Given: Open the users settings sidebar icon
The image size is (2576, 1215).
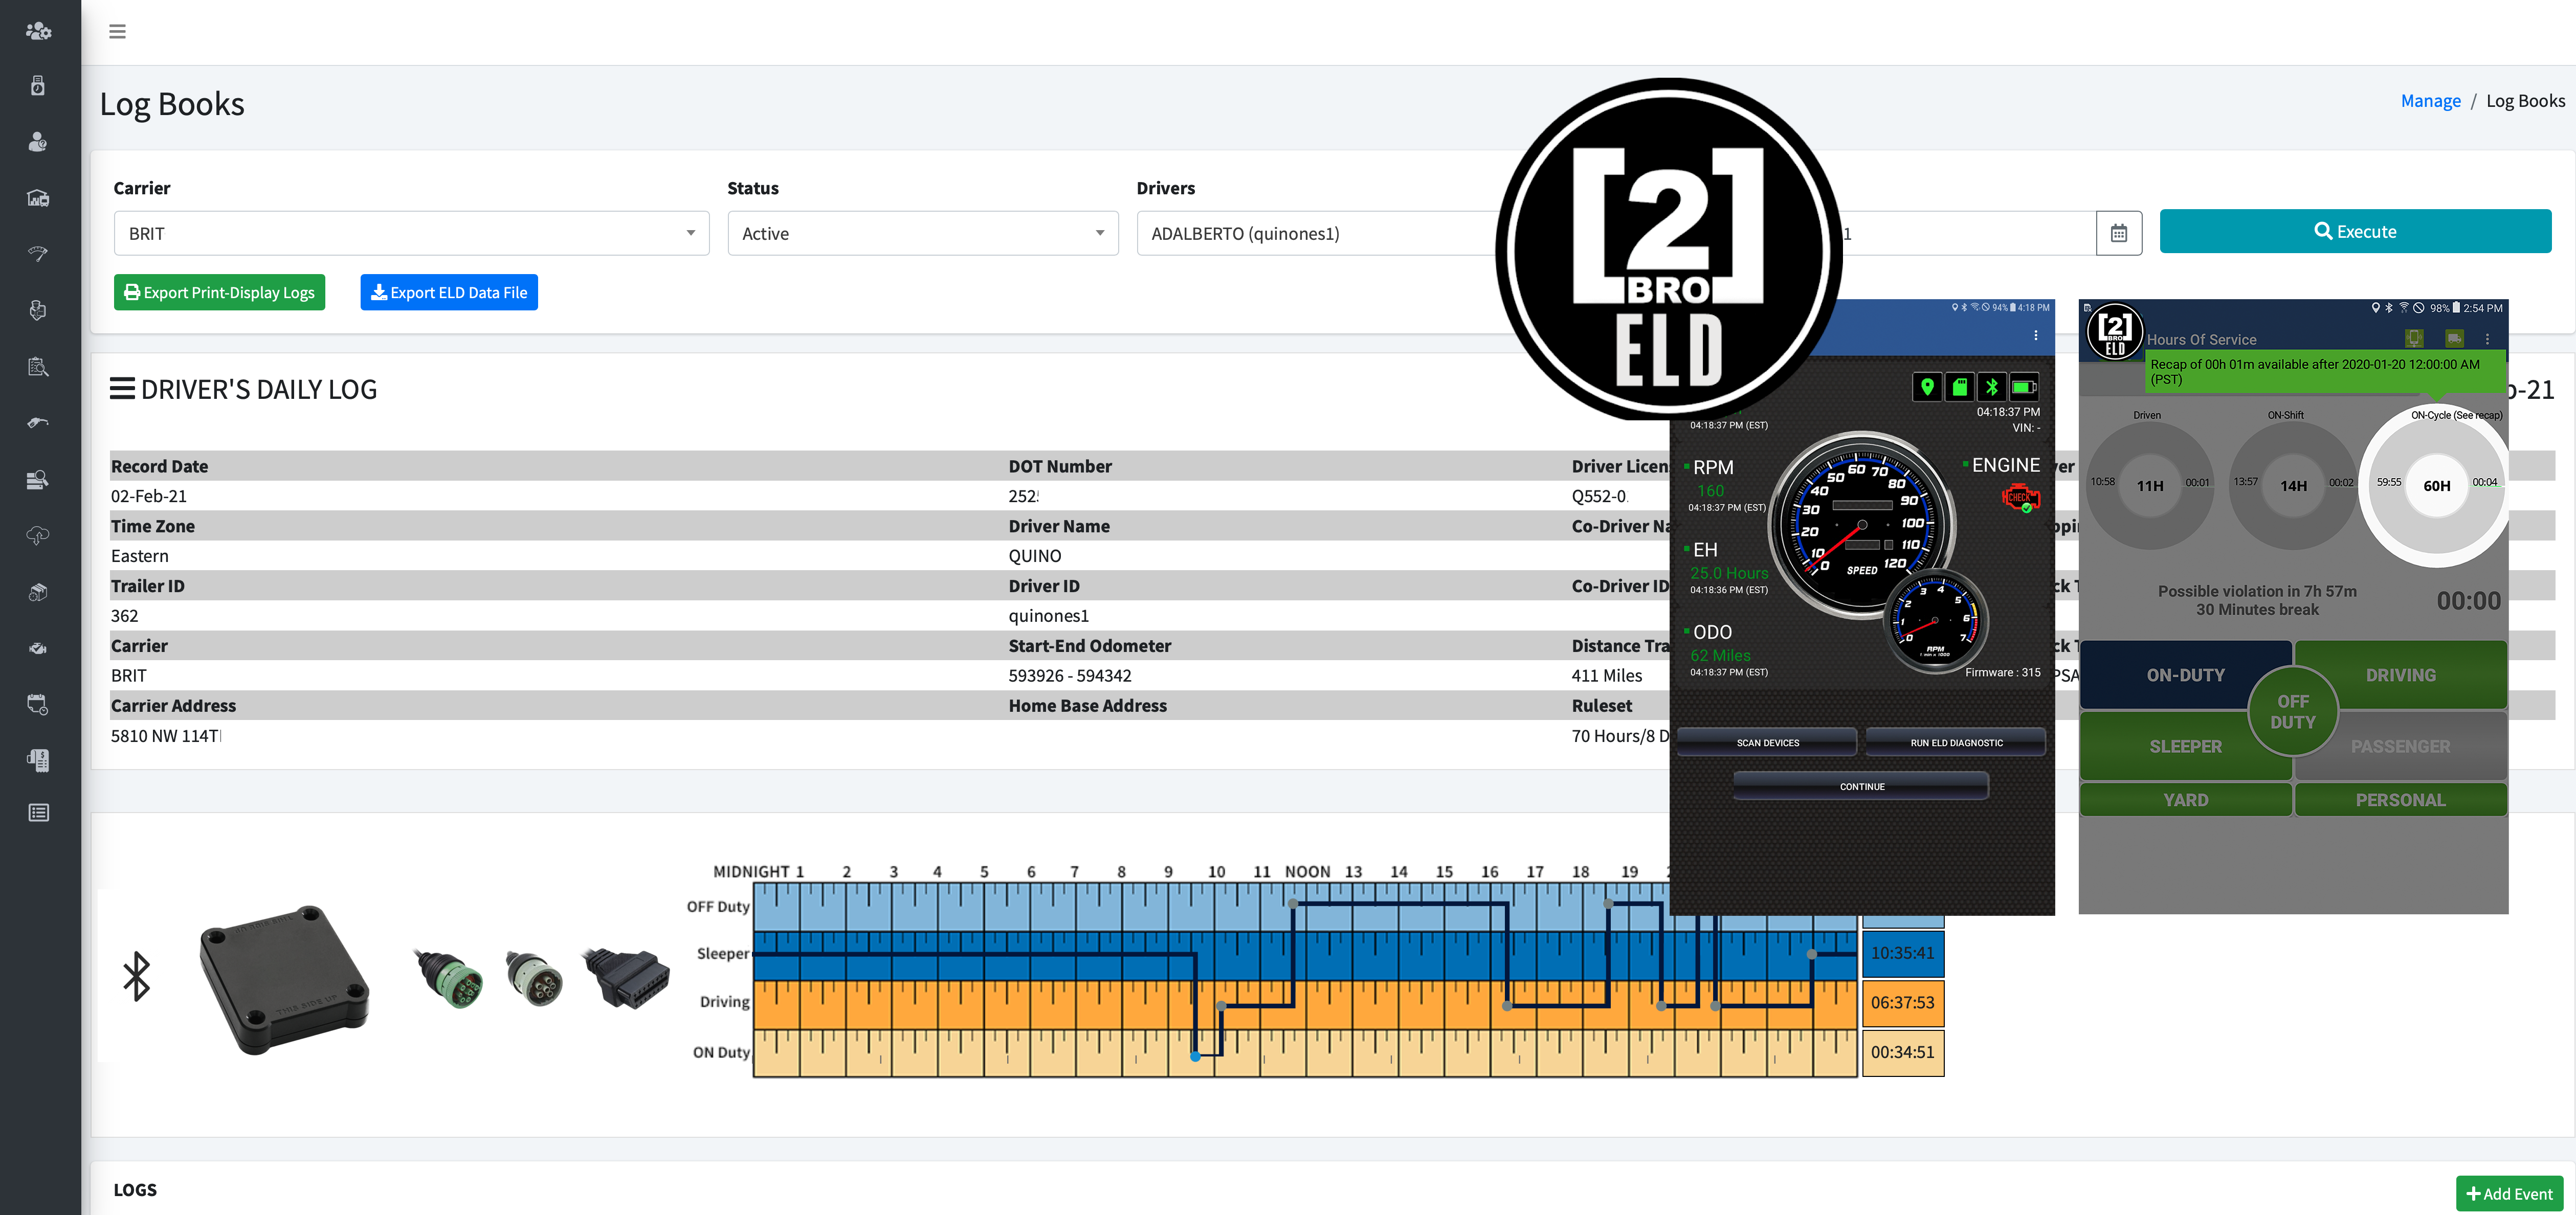Looking at the screenshot, I should click(x=38, y=30).
